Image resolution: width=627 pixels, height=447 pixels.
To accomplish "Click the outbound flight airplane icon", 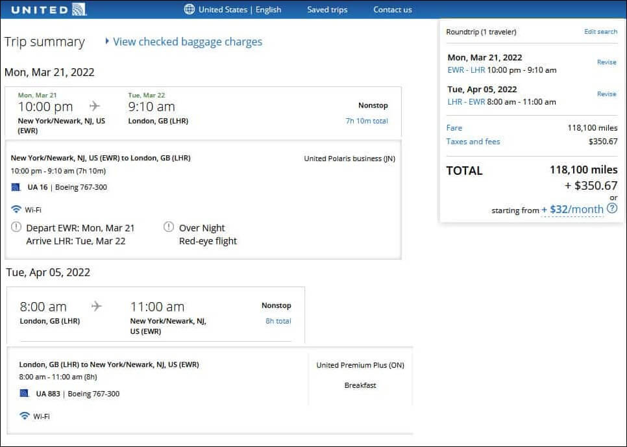I will click(x=95, y=106).
